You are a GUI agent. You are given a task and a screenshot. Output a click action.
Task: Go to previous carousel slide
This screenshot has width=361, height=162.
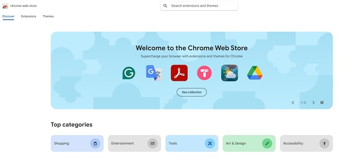click(x=293, y=102)
